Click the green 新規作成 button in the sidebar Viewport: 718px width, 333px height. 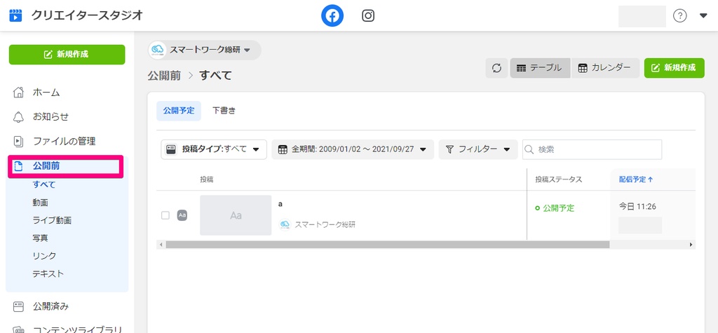[x=67, y=55]
